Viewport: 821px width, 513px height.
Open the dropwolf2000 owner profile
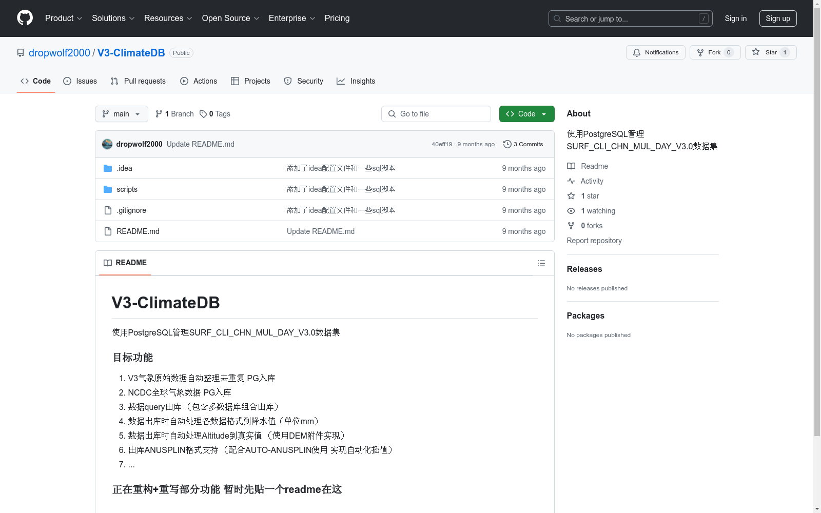pyautogui.click(x=60, y=53)
